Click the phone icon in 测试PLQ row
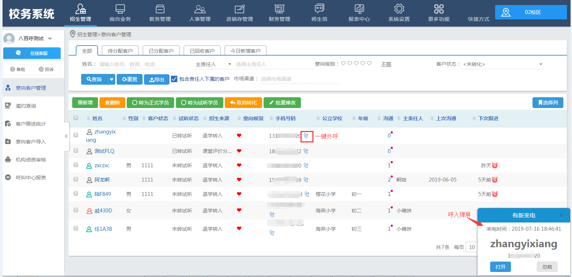 click(306, 151)
